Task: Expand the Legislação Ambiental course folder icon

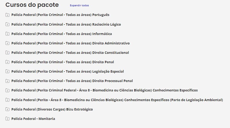Action: (x=7, y=100)
